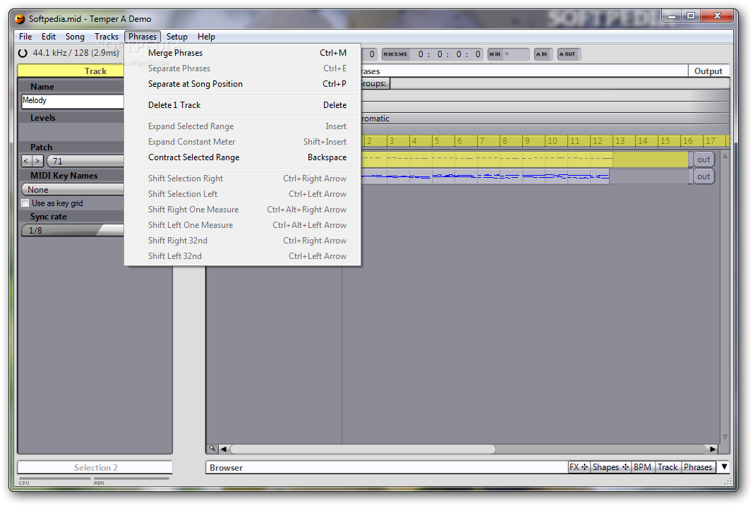
Task: Open the Shapes browser tab
Action: 610,467
